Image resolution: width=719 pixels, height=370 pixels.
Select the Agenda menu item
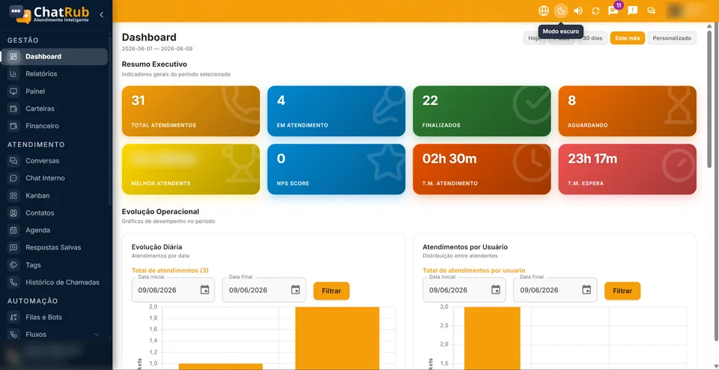coord(54,230)
